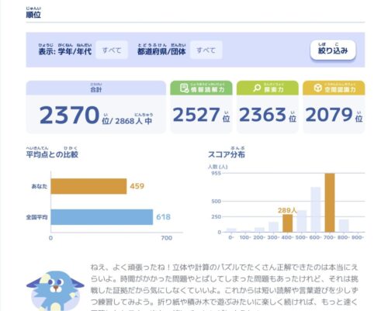
Task: Click the 900- x-axis label
Action: coord(358,237)
